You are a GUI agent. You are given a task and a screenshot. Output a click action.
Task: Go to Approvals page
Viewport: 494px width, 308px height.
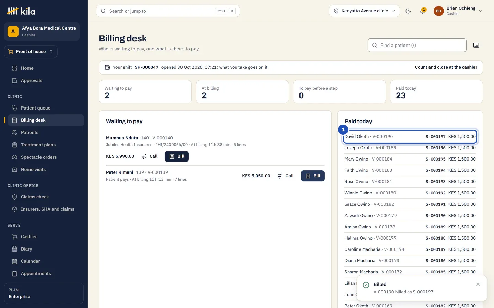(x=46, y=80)
